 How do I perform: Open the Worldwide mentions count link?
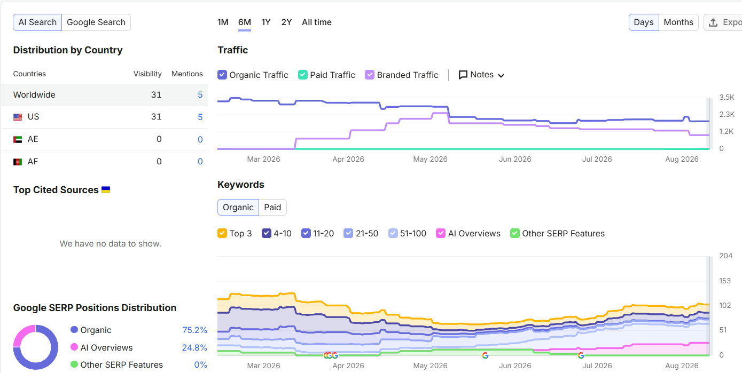point(200,95)
